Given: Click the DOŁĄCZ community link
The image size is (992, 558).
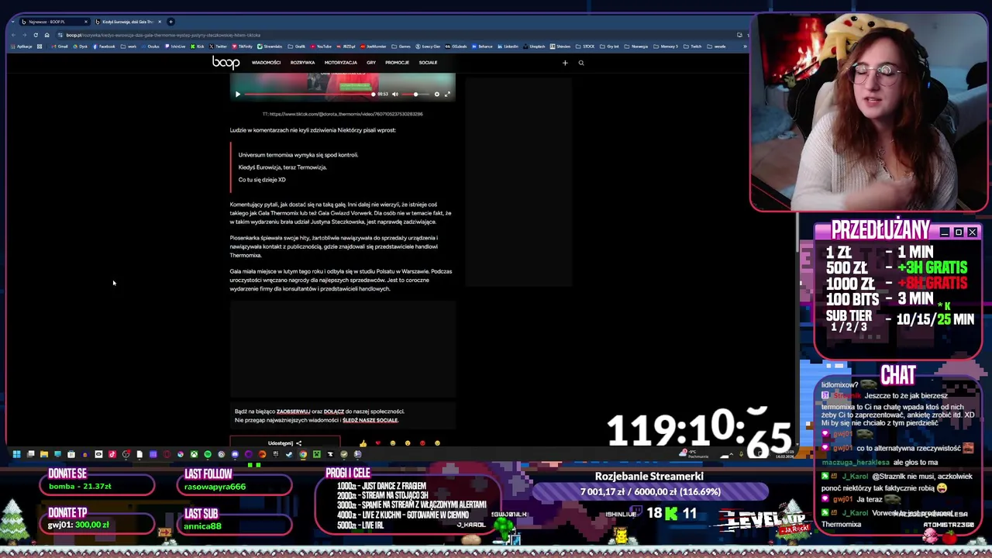Looking at the screenshot, I should point(334,412).
